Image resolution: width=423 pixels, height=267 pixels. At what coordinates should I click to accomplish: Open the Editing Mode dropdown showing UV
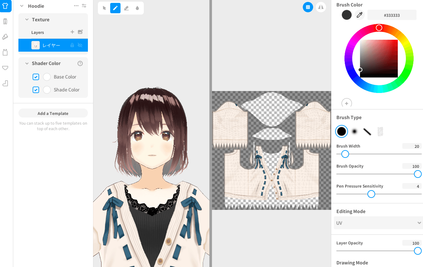[378, 222]
